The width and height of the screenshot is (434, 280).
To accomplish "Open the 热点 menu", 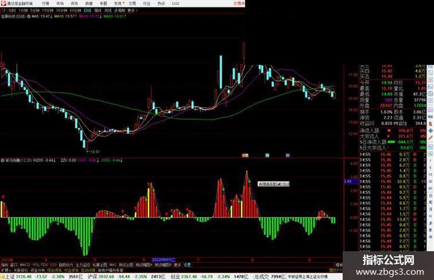I will pos(161,3).
